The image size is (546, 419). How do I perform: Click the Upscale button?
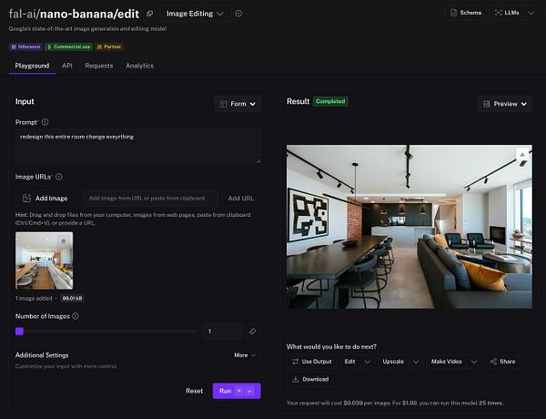[393, 362]
